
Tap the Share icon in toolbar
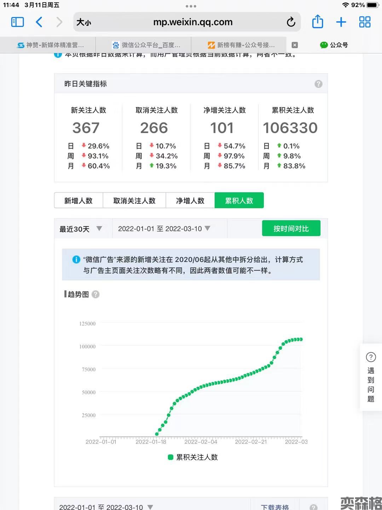click(x=317, y=22)
